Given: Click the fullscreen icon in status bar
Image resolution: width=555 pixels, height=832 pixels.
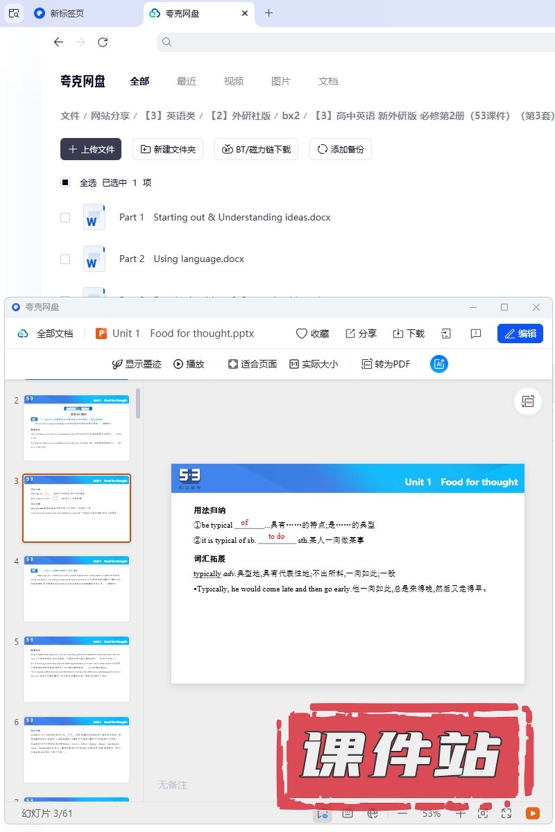Looking at the screenshot, I should click(506, 813).
